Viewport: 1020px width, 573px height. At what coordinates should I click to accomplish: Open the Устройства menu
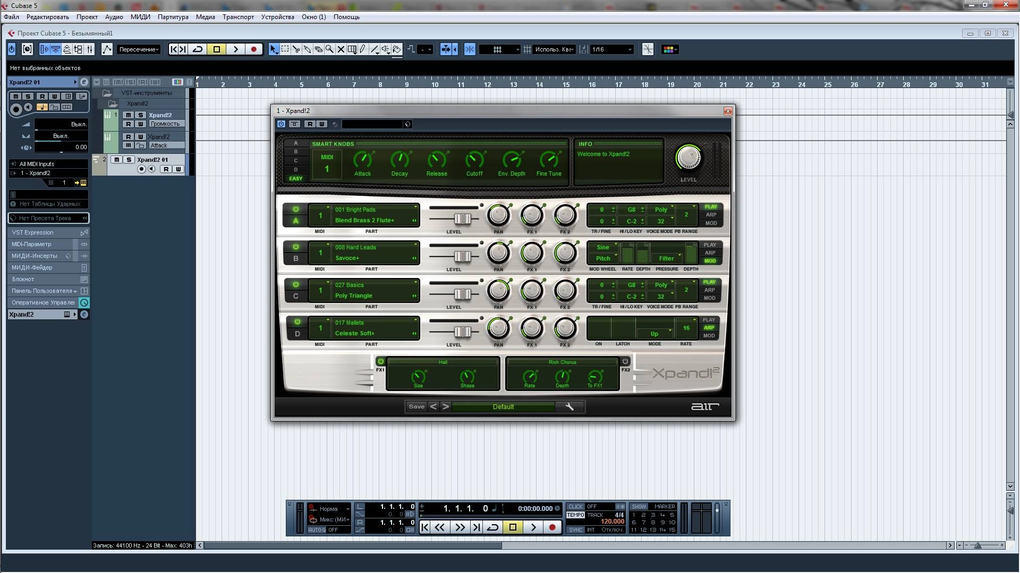click(277, 17)
